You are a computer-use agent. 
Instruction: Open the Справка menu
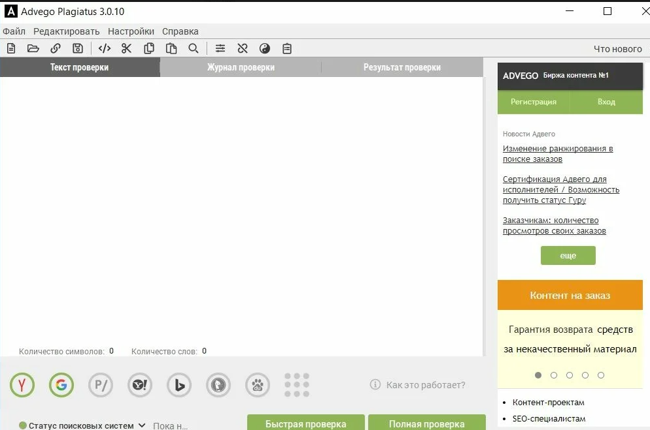[x=180, y=31]
